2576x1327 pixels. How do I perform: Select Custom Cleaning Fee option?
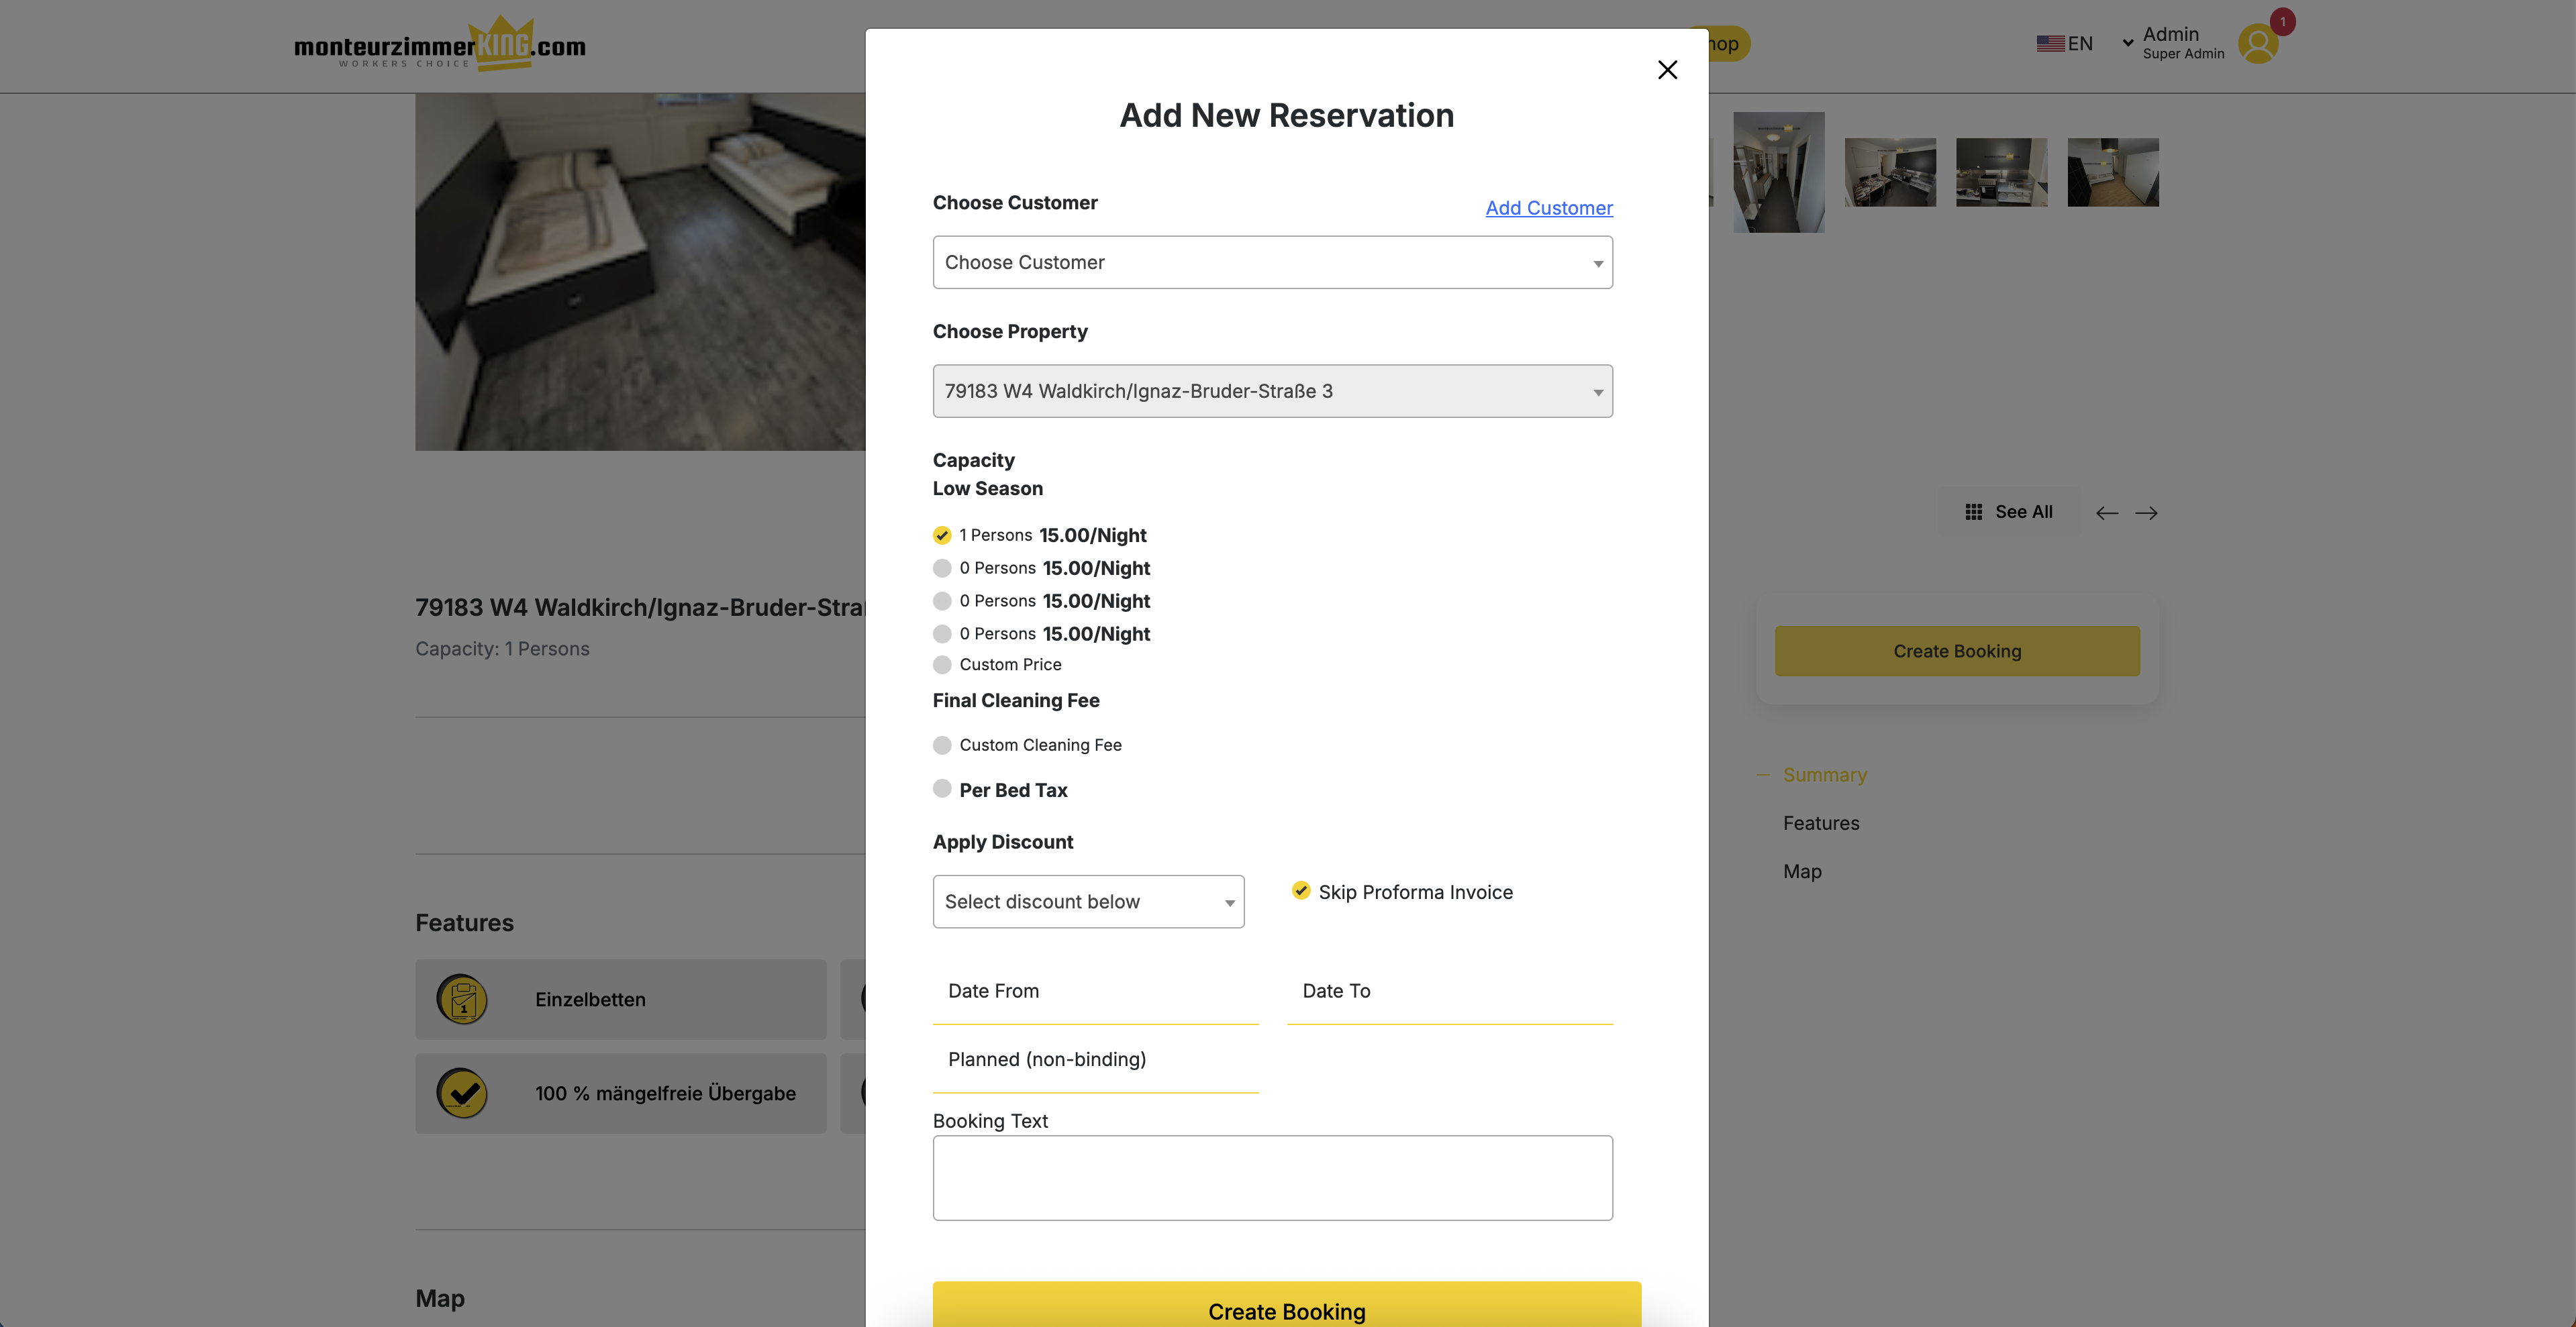942,745
